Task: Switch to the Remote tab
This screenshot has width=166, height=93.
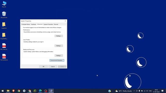Action: pos(56,24)
